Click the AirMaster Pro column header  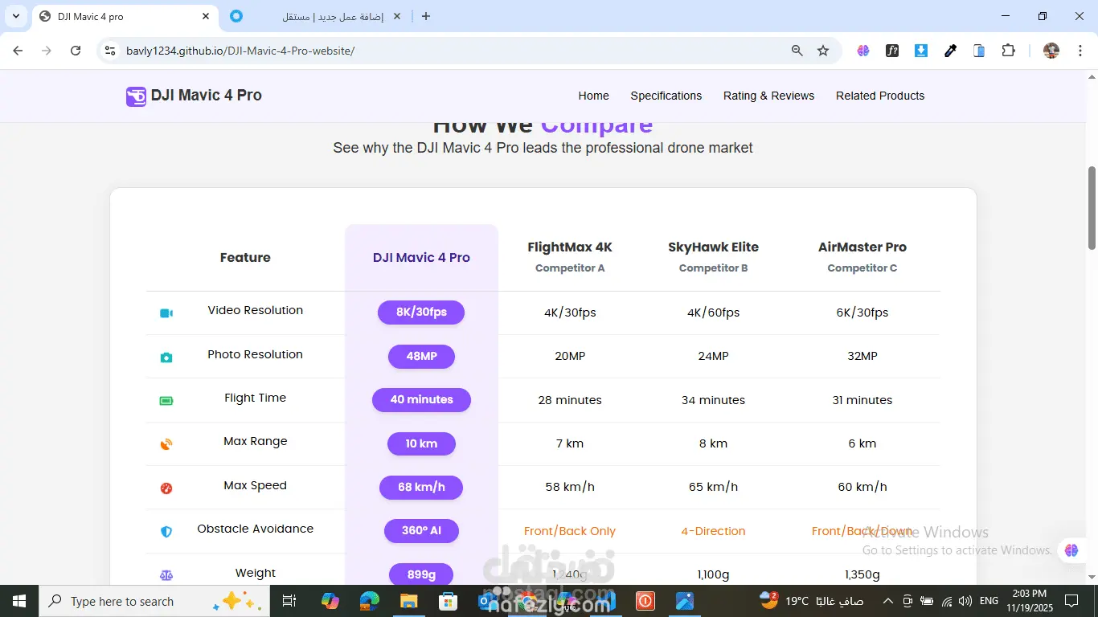point(862,256)
